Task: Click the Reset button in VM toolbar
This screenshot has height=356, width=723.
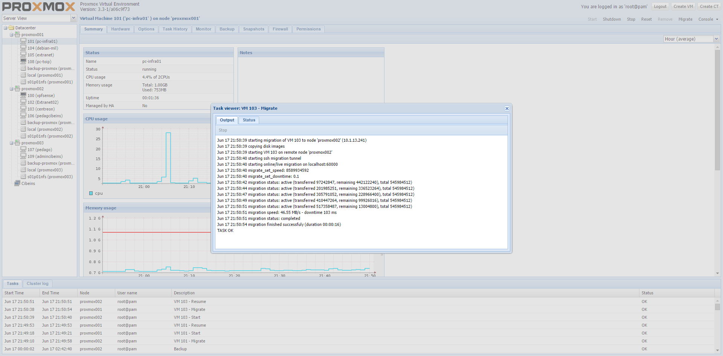Action: tap(647, 19)
